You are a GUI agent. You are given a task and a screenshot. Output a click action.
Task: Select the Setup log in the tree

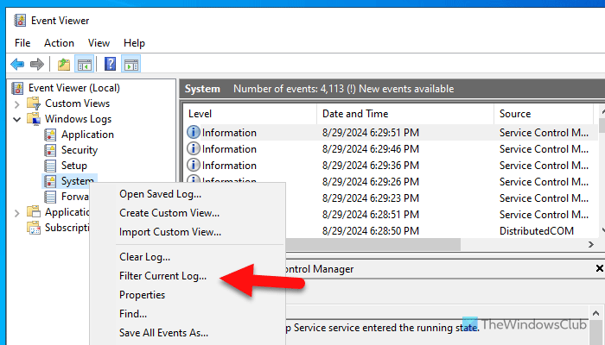[73, 166]
